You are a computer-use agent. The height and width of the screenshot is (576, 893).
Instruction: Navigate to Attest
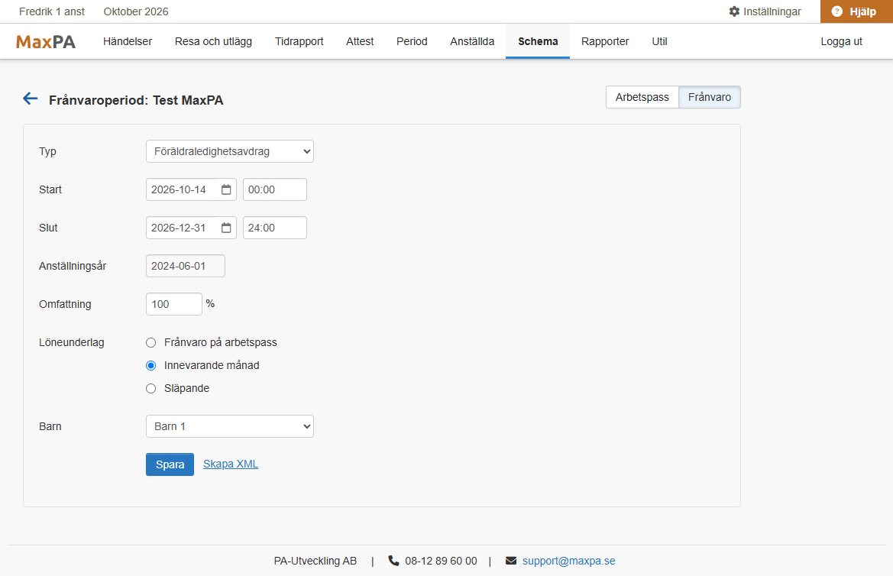coord(360,41)
